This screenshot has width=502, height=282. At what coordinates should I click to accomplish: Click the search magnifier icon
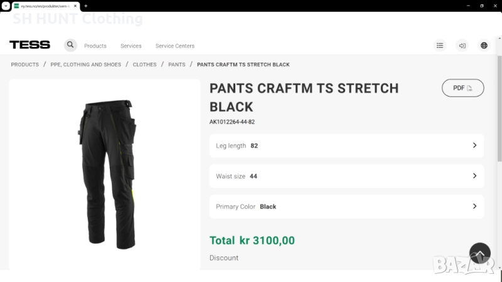[x=70, y=45]
